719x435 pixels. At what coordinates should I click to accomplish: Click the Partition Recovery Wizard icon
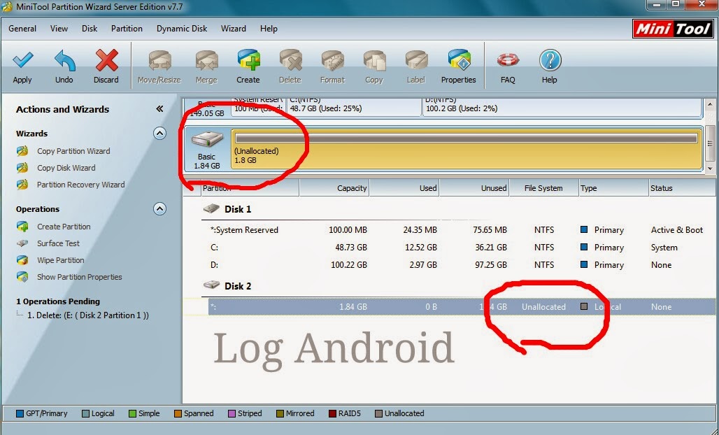[x=22, y=185]
